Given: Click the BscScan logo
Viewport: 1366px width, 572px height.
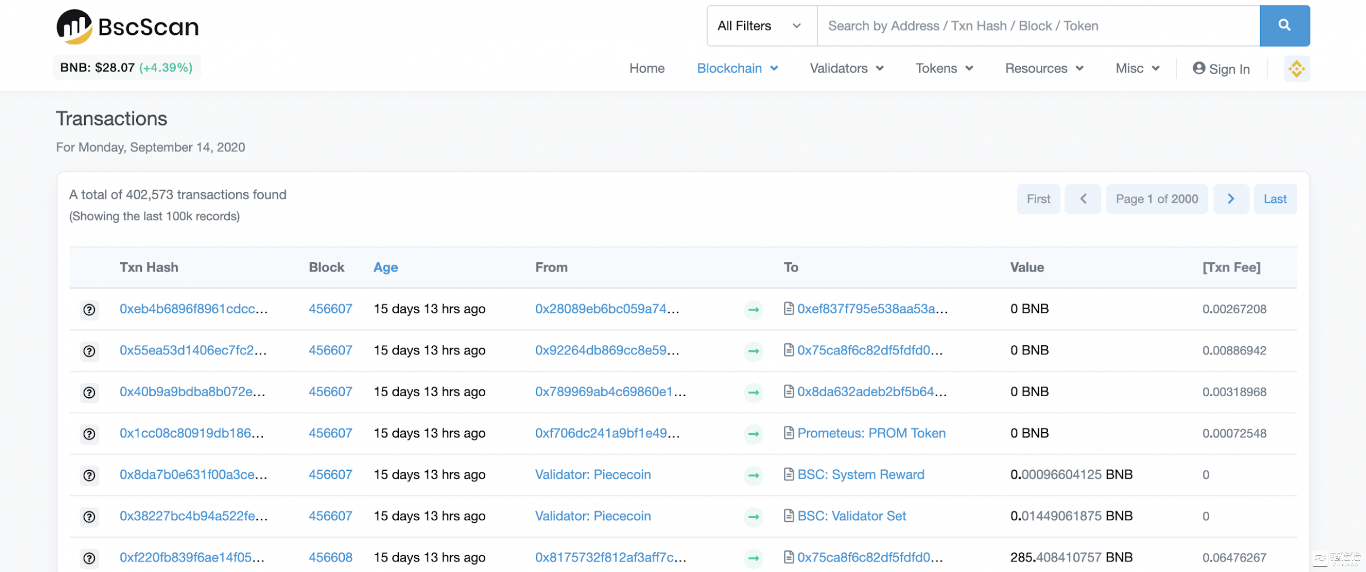Looking at the screenshot, I should 128,26.
